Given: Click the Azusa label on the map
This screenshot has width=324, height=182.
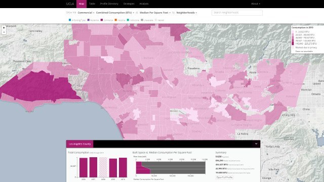Looking at the screenshot, I should click(253, 72).
